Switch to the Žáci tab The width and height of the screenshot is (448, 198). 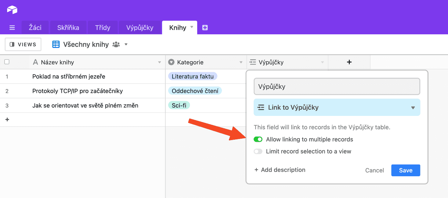tap(35, 28)
